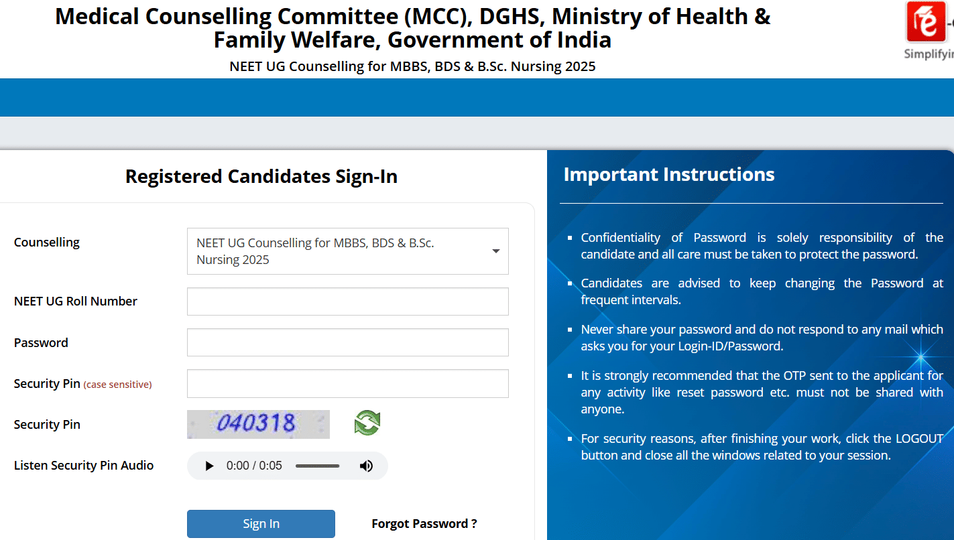Click the Password input field

click(347, 342)
